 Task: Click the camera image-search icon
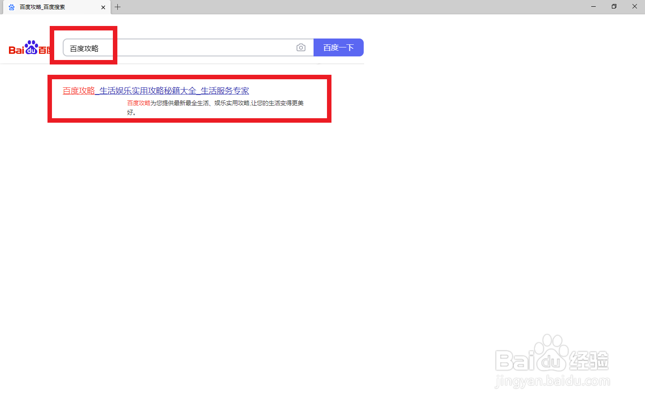tap(301, 47)
